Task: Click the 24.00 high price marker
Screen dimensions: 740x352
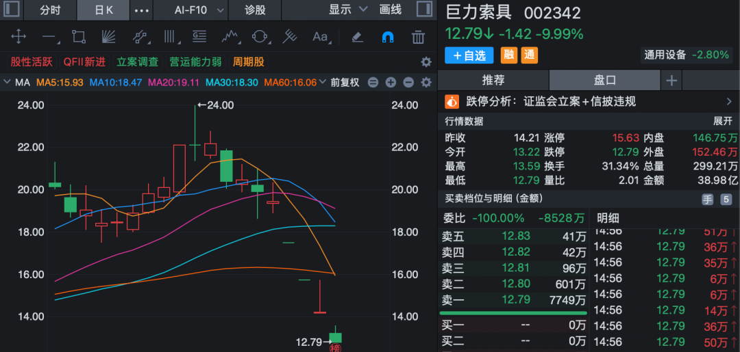Action: coord(216,105)
